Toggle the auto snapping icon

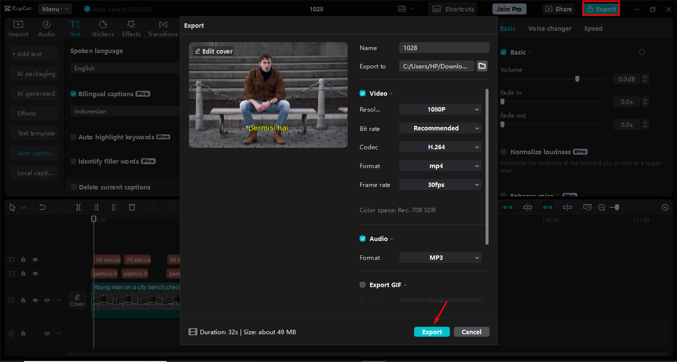pyautogui.click(x=528, y=207)
